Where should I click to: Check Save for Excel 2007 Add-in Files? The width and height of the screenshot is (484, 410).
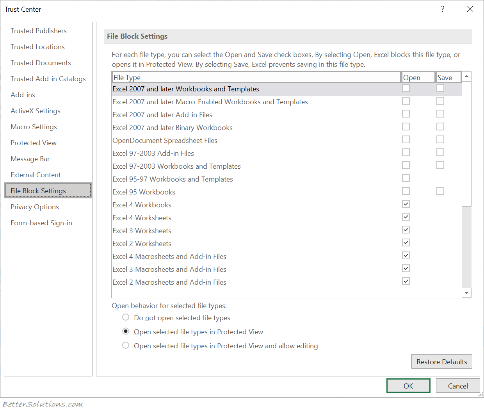click(x=440, y=114)
